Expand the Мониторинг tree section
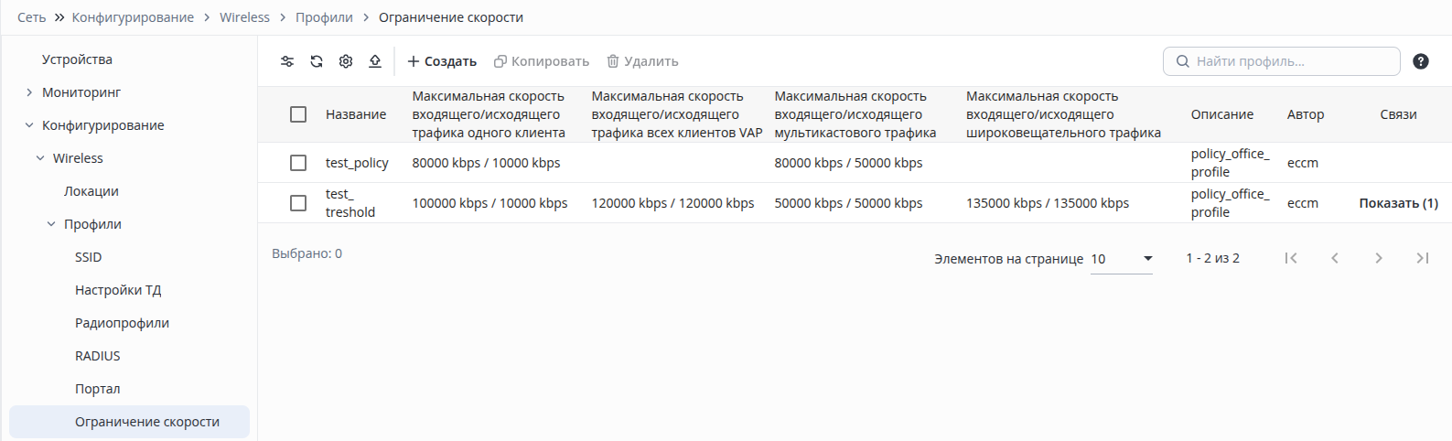Screen dimensions: 1452x441 [29, 92]
